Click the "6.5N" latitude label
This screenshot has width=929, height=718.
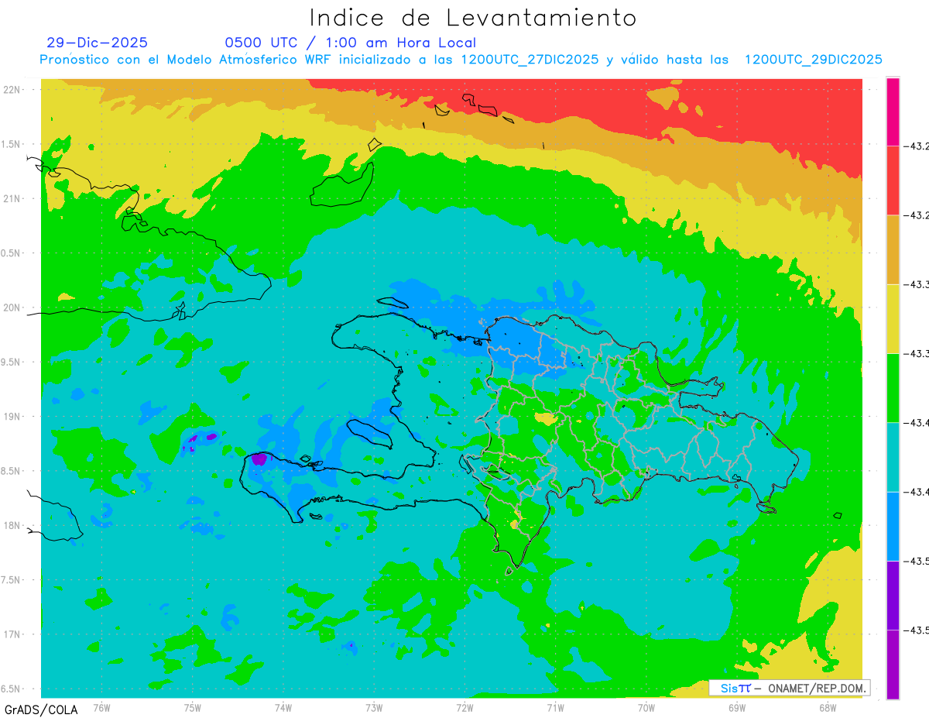(x=12, y=689)
